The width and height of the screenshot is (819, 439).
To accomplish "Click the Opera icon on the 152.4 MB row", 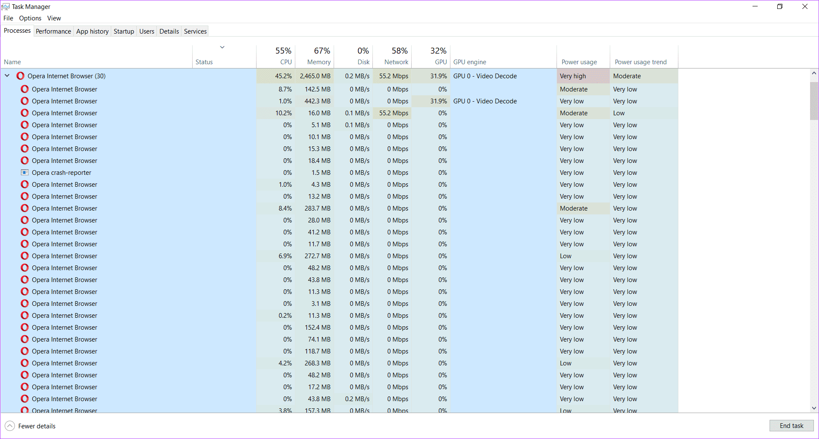I will click(25, 327).
